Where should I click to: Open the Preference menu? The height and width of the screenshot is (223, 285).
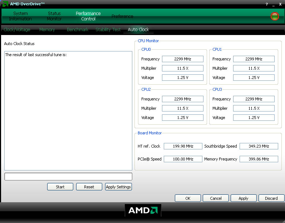pos(122,16)
